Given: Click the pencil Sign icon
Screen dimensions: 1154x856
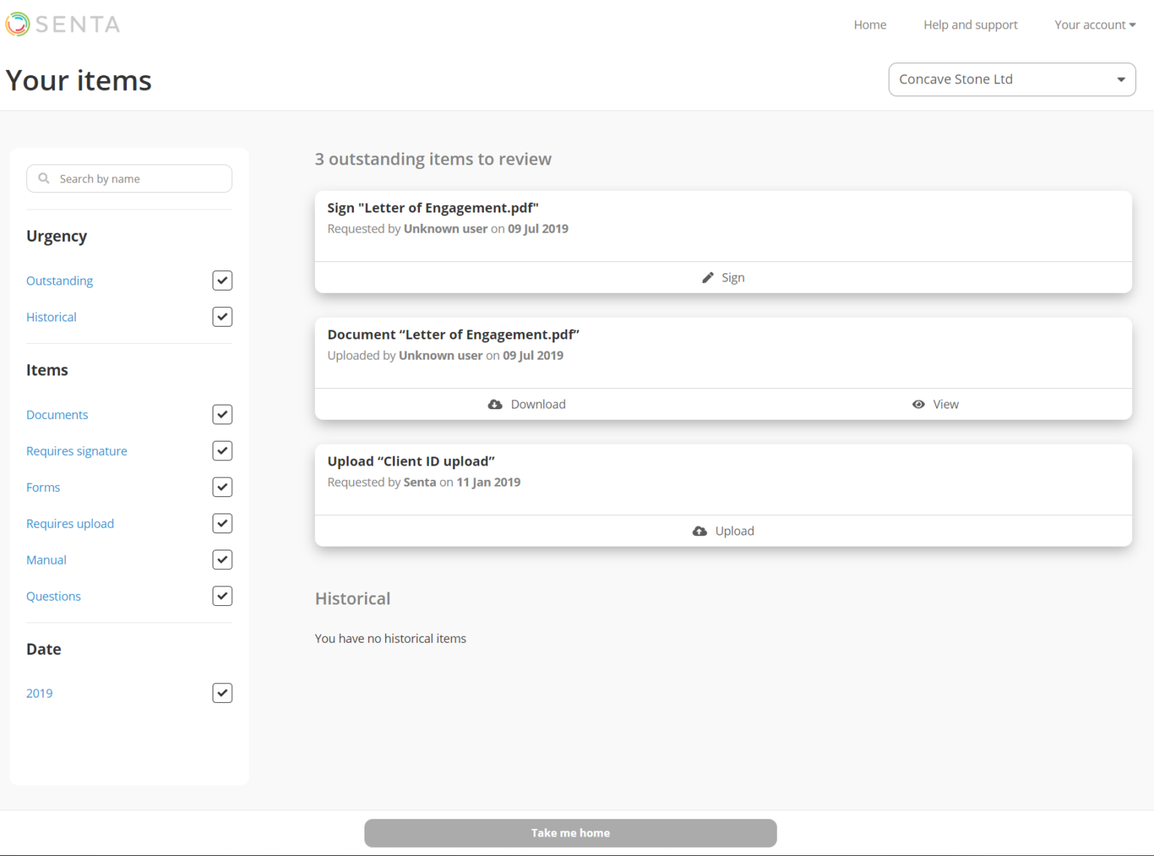Looking at the screenshot, I should 708,278.
